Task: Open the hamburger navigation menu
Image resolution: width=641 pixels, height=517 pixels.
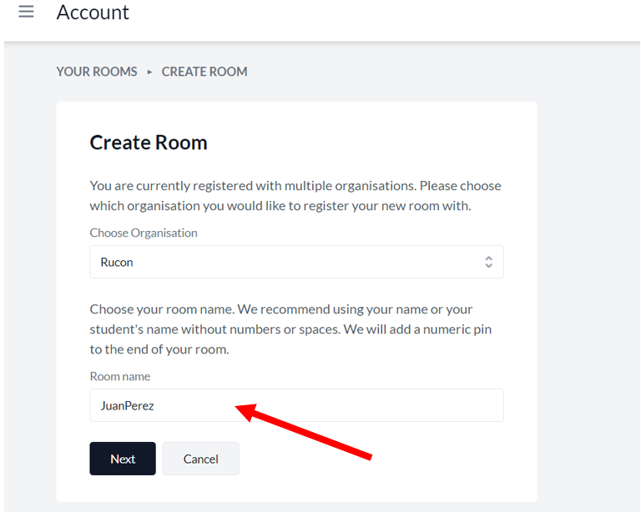Action: click(26, 12)
